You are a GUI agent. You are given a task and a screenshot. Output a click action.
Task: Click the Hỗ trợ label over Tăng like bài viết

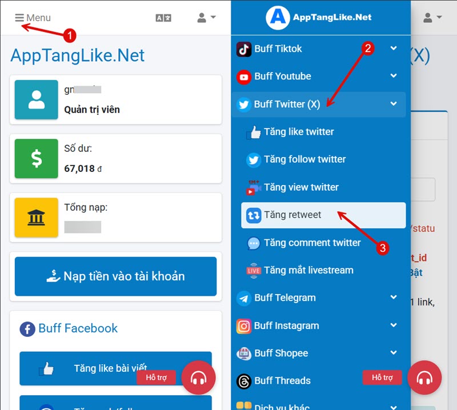(156, 377)
